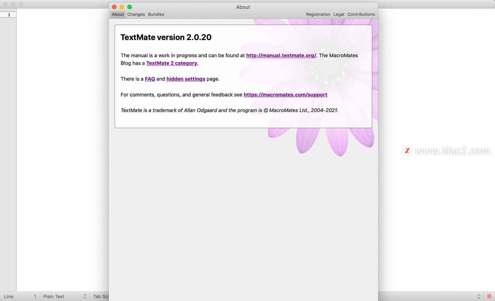Open the Plain Text language dropdown
The image size is (495, 301).
coord(64,297)
